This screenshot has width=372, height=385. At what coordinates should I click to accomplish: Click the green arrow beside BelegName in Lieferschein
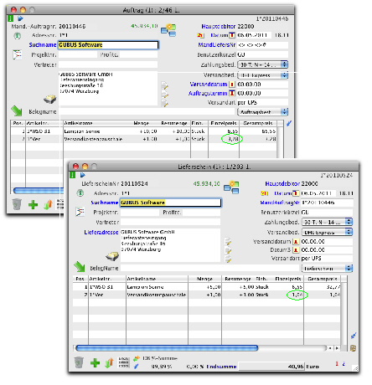click(x=80, y=267)
